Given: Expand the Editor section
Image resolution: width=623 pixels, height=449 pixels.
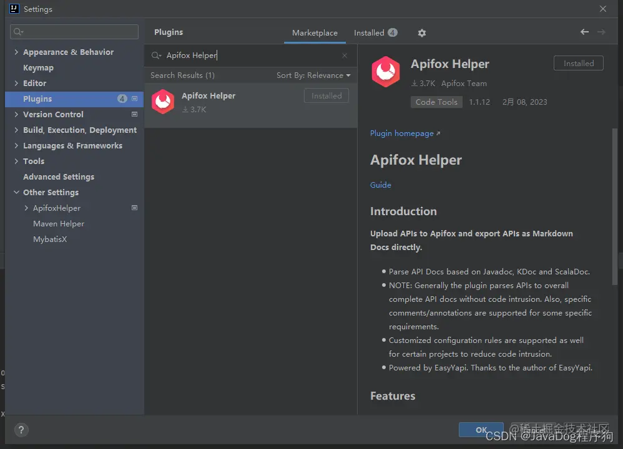Looking at the screenshot, I should click(16, 83).
